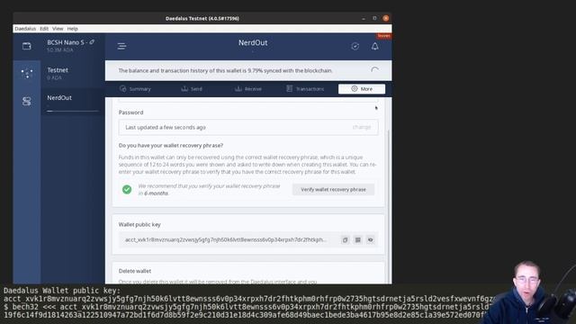Open the More tab
Viewport: 576px width, 324px height.
pos(362,89)
